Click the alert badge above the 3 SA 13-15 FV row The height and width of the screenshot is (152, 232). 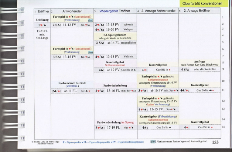[x=90, y=52]
